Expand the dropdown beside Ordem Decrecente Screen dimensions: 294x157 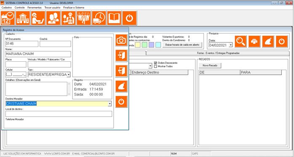point(150,66)
